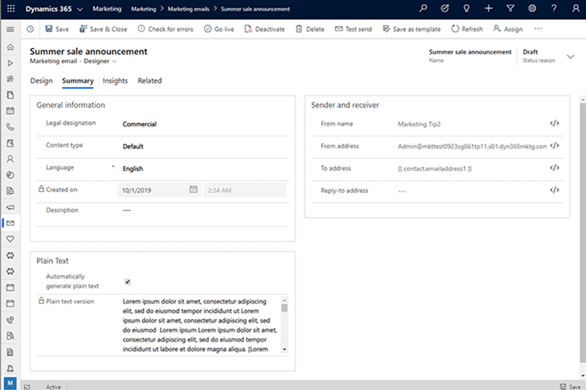The image size is (586, 390).
Task: Expand the header chevron next to Draft
Action: pyautogui.click(x=571, y=56)
